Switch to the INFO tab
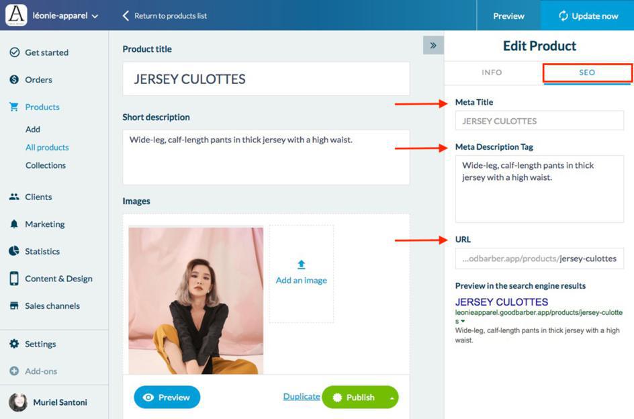Screen dimensions: 634x419 [x=492, y=73]
